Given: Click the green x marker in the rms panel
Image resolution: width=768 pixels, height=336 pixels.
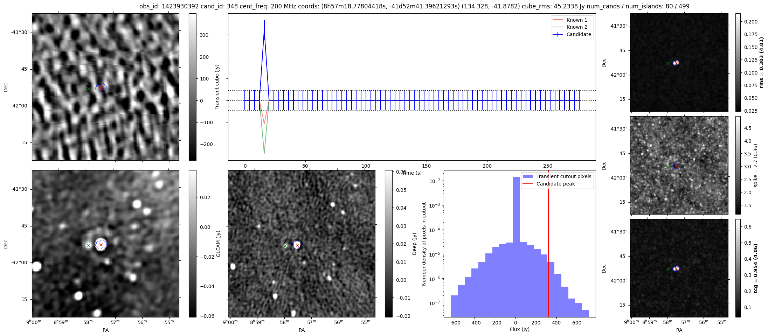Looking at the screenshot, I should [668, 64].
